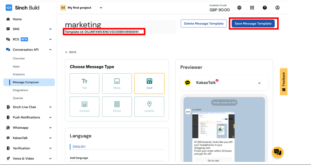The height and width of the screenshot is (165, 311).
Task: Select the Choice message type
Action: click(x=117, y=106)
